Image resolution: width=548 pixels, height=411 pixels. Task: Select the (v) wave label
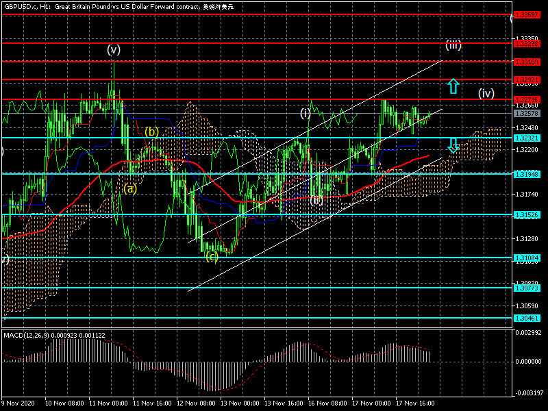pos(114,50)
